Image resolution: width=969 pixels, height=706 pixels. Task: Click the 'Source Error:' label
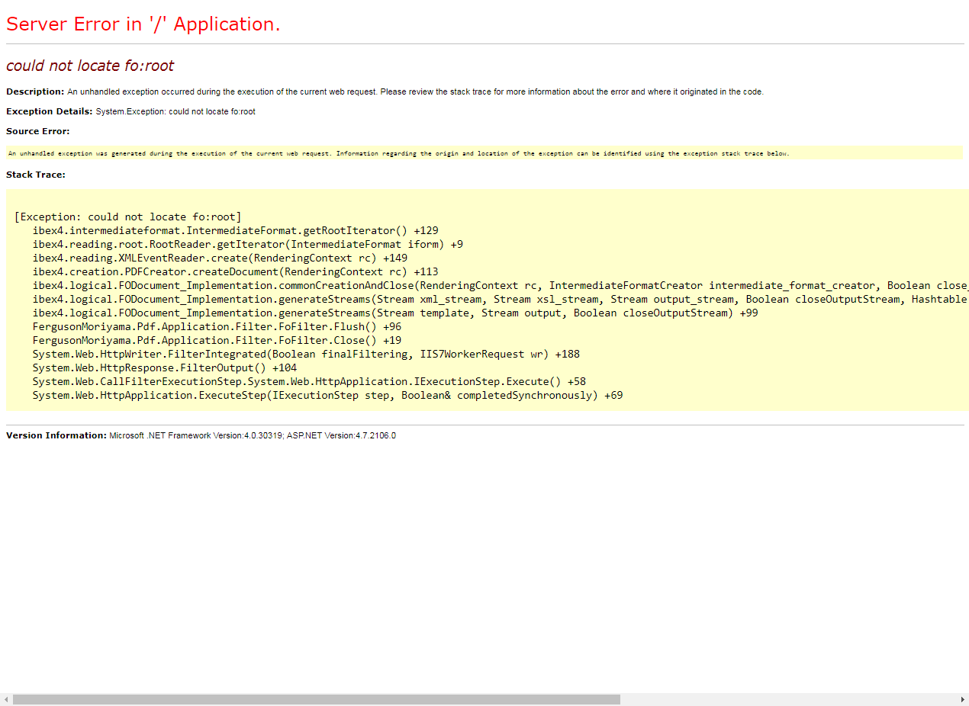(38, 131)
